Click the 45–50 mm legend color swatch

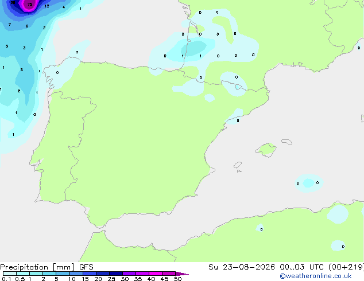169,274
